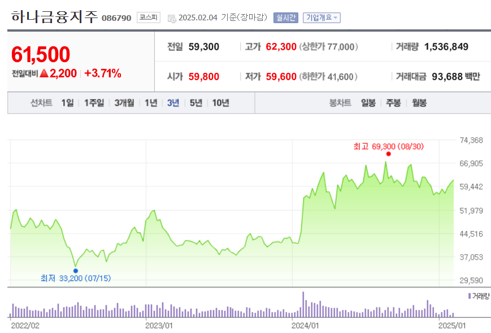Screen dimensions: 491x333
Task: Switch to the 주봉 candle chart
Action: [x=394, y=103]
